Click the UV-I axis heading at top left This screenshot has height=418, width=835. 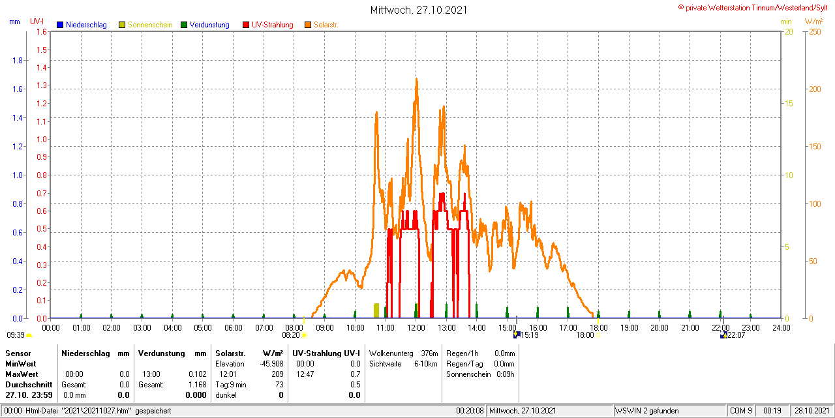[x=37, y=22]
